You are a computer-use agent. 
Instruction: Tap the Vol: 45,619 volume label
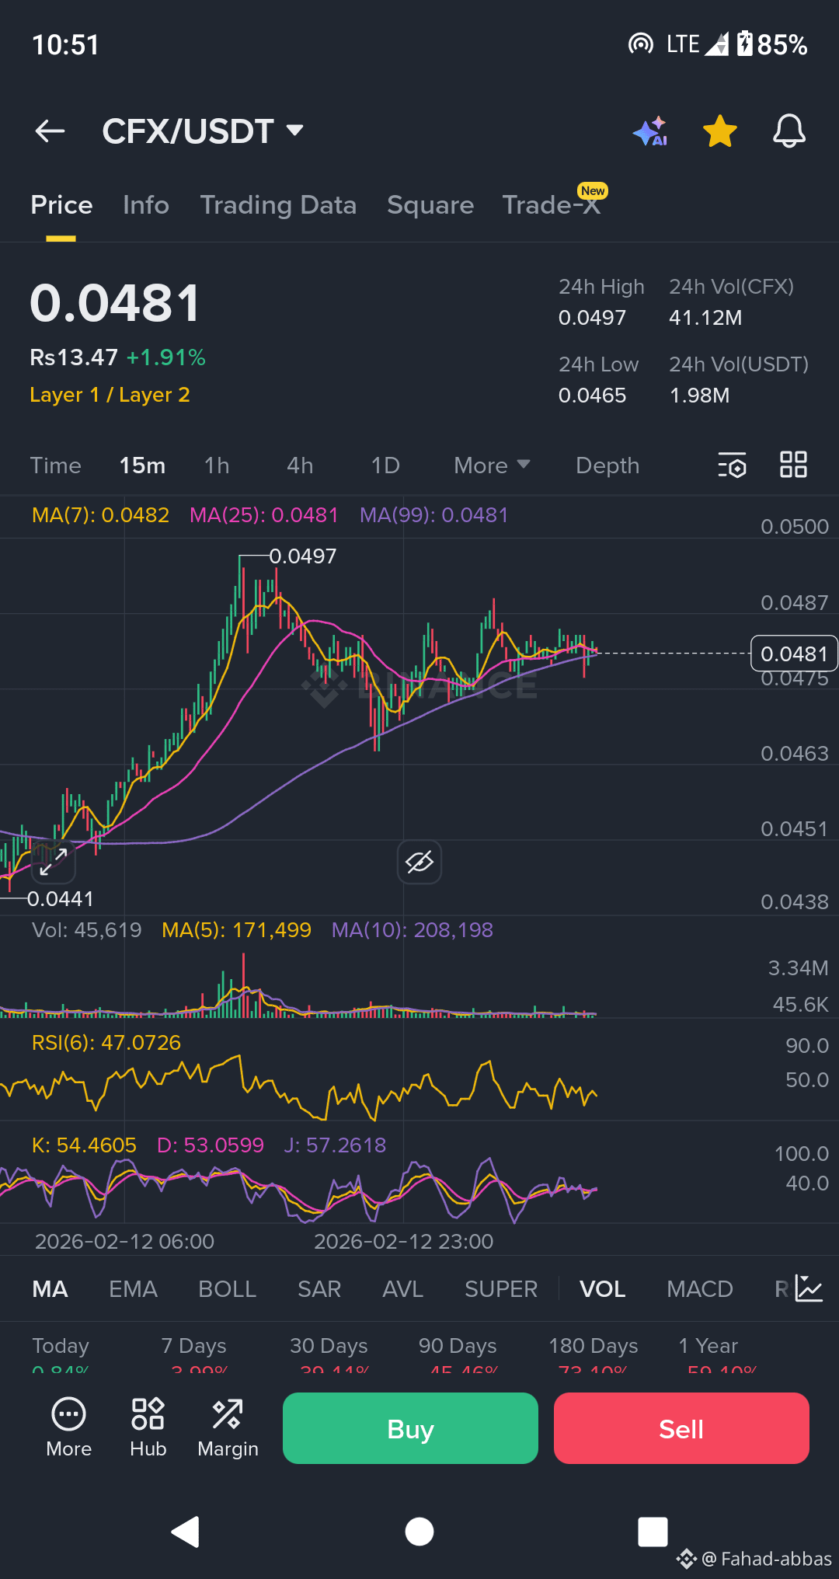click(87, 930)
